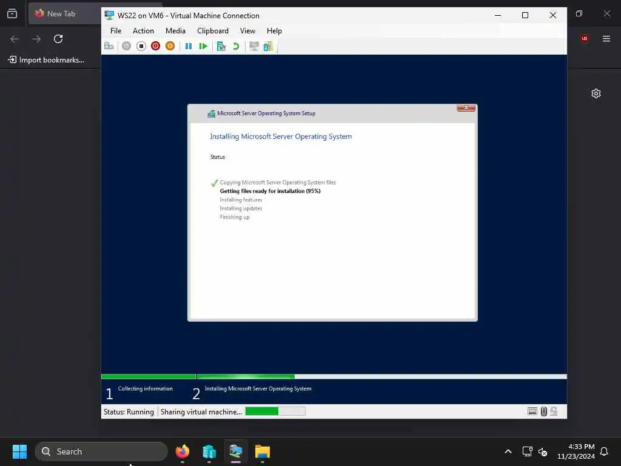Image resolution: width=621 pixels, height=466 pixels.
Task: Click the 'Installing features' status line
Action: 241,200
